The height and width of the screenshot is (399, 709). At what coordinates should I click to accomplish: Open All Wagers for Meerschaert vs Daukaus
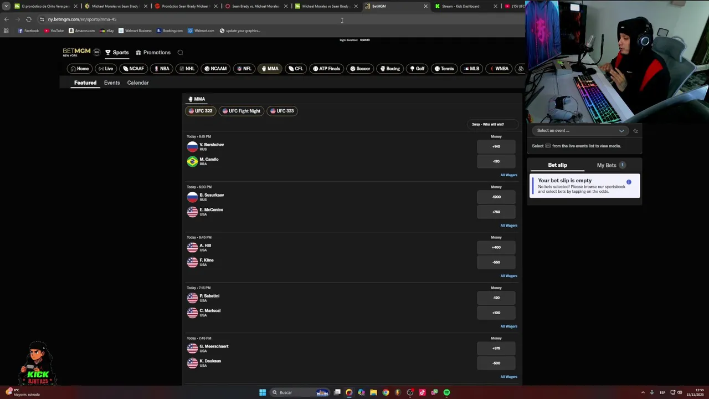pyautogui.click(x=508, y=377)
